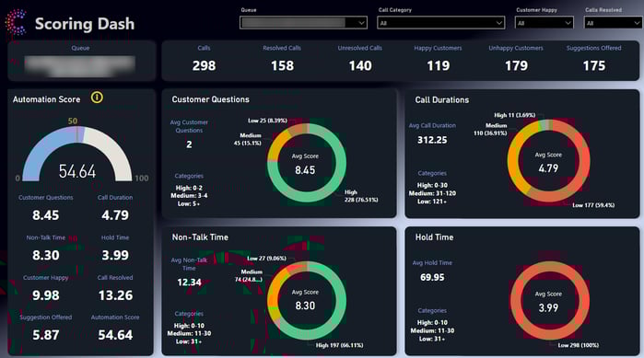Open the Calls Resolved dropdown
The image size is (644, 358).
click(613, 23)
